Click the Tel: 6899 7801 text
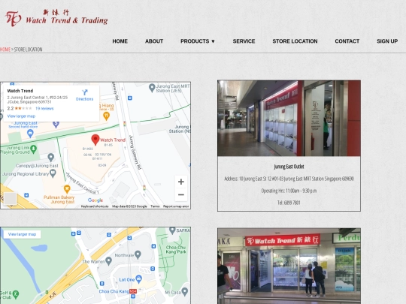406x304 pixels. (x=289, y=203)
